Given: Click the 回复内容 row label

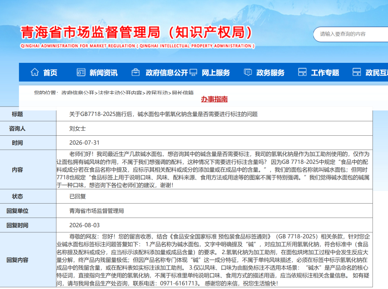Looking at the screenshot, I should [x=17, y=260].
